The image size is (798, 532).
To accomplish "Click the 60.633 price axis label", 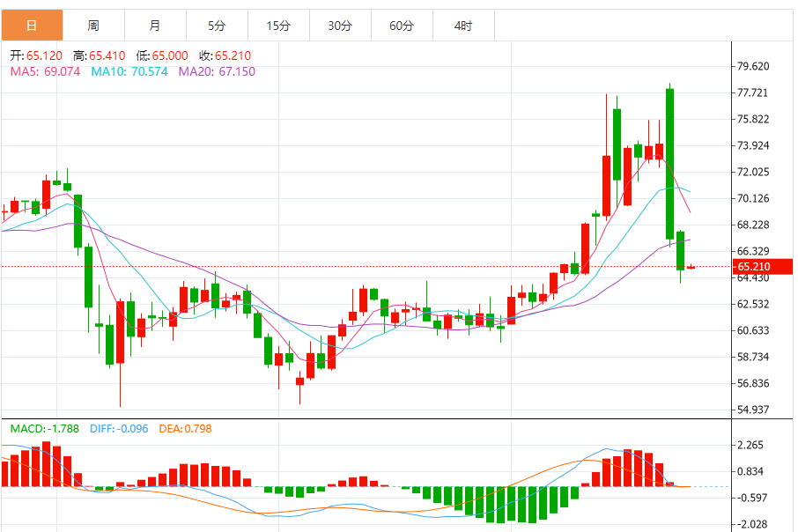I will point(753,330).
